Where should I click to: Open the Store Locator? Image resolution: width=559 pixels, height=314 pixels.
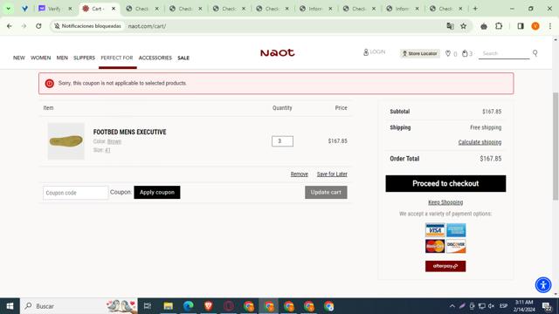pyautogui.click(x=419, y=53)
